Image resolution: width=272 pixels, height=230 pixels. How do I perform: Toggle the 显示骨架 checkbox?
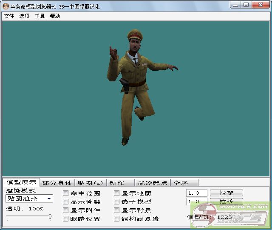66,202
